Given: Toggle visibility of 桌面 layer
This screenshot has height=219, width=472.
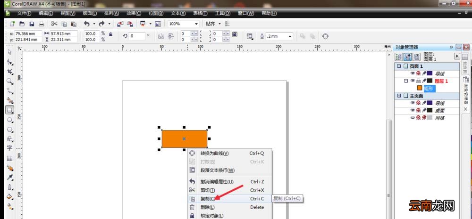Looking at the screenshot, I should click(413, 110).
